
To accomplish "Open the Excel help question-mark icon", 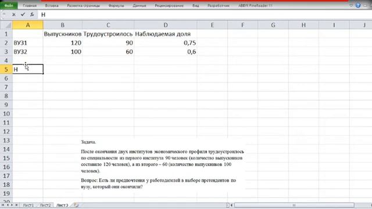I will pos(358,5).
